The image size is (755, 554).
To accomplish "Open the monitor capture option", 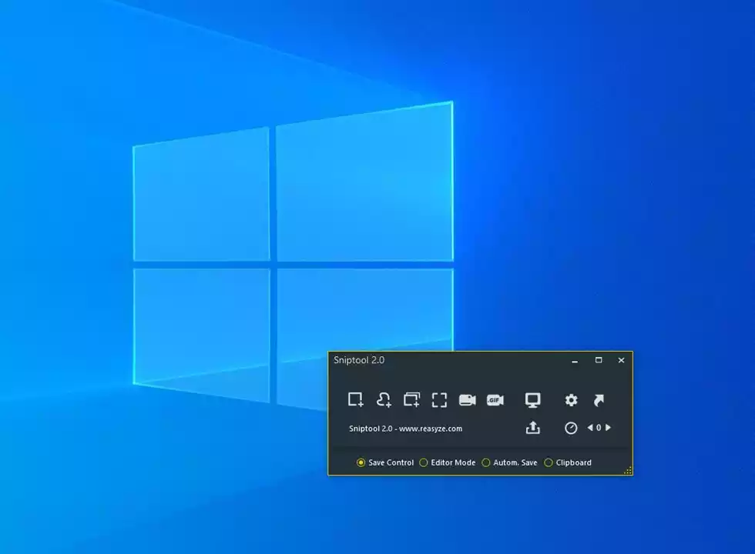I will pyautogui.click(x=532, y=400).
